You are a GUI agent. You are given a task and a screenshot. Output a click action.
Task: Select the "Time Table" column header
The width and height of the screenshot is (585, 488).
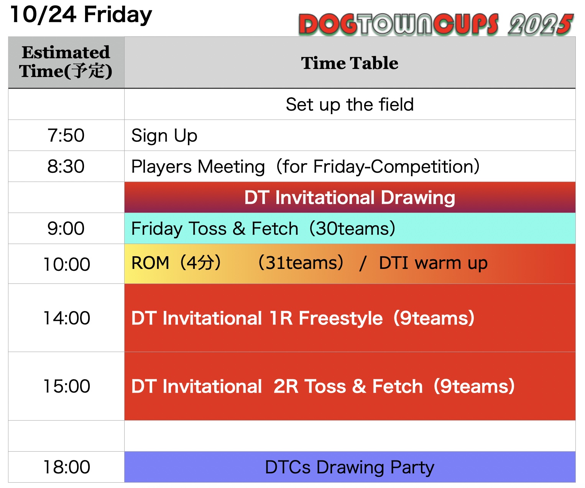350,63
